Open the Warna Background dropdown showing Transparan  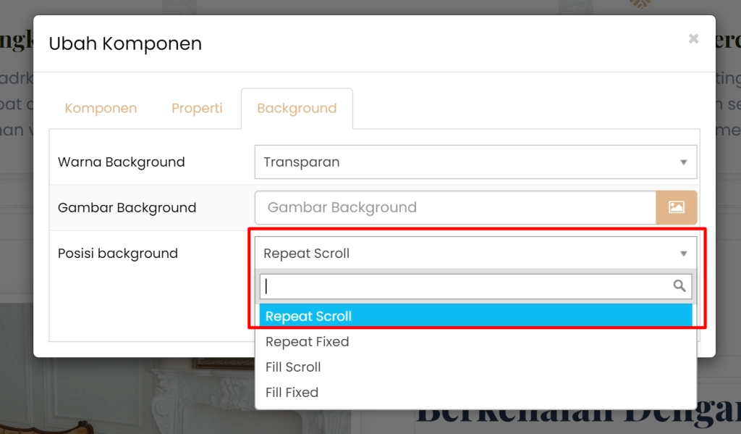click(463, 162)
